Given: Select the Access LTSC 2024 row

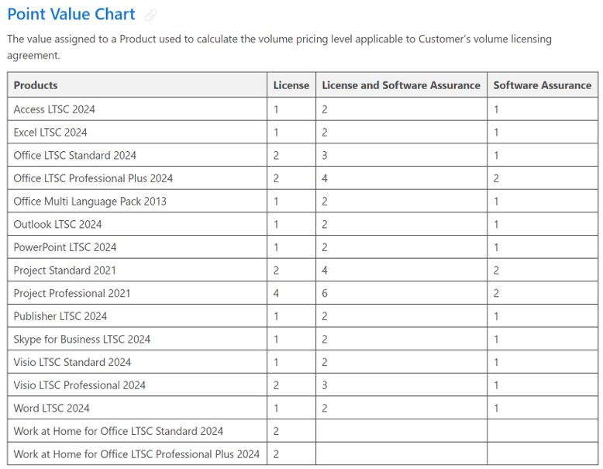Looking at the screenshot, I should coord(54,109).
